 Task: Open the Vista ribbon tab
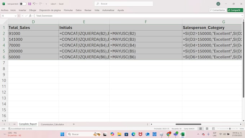[97, 10]
